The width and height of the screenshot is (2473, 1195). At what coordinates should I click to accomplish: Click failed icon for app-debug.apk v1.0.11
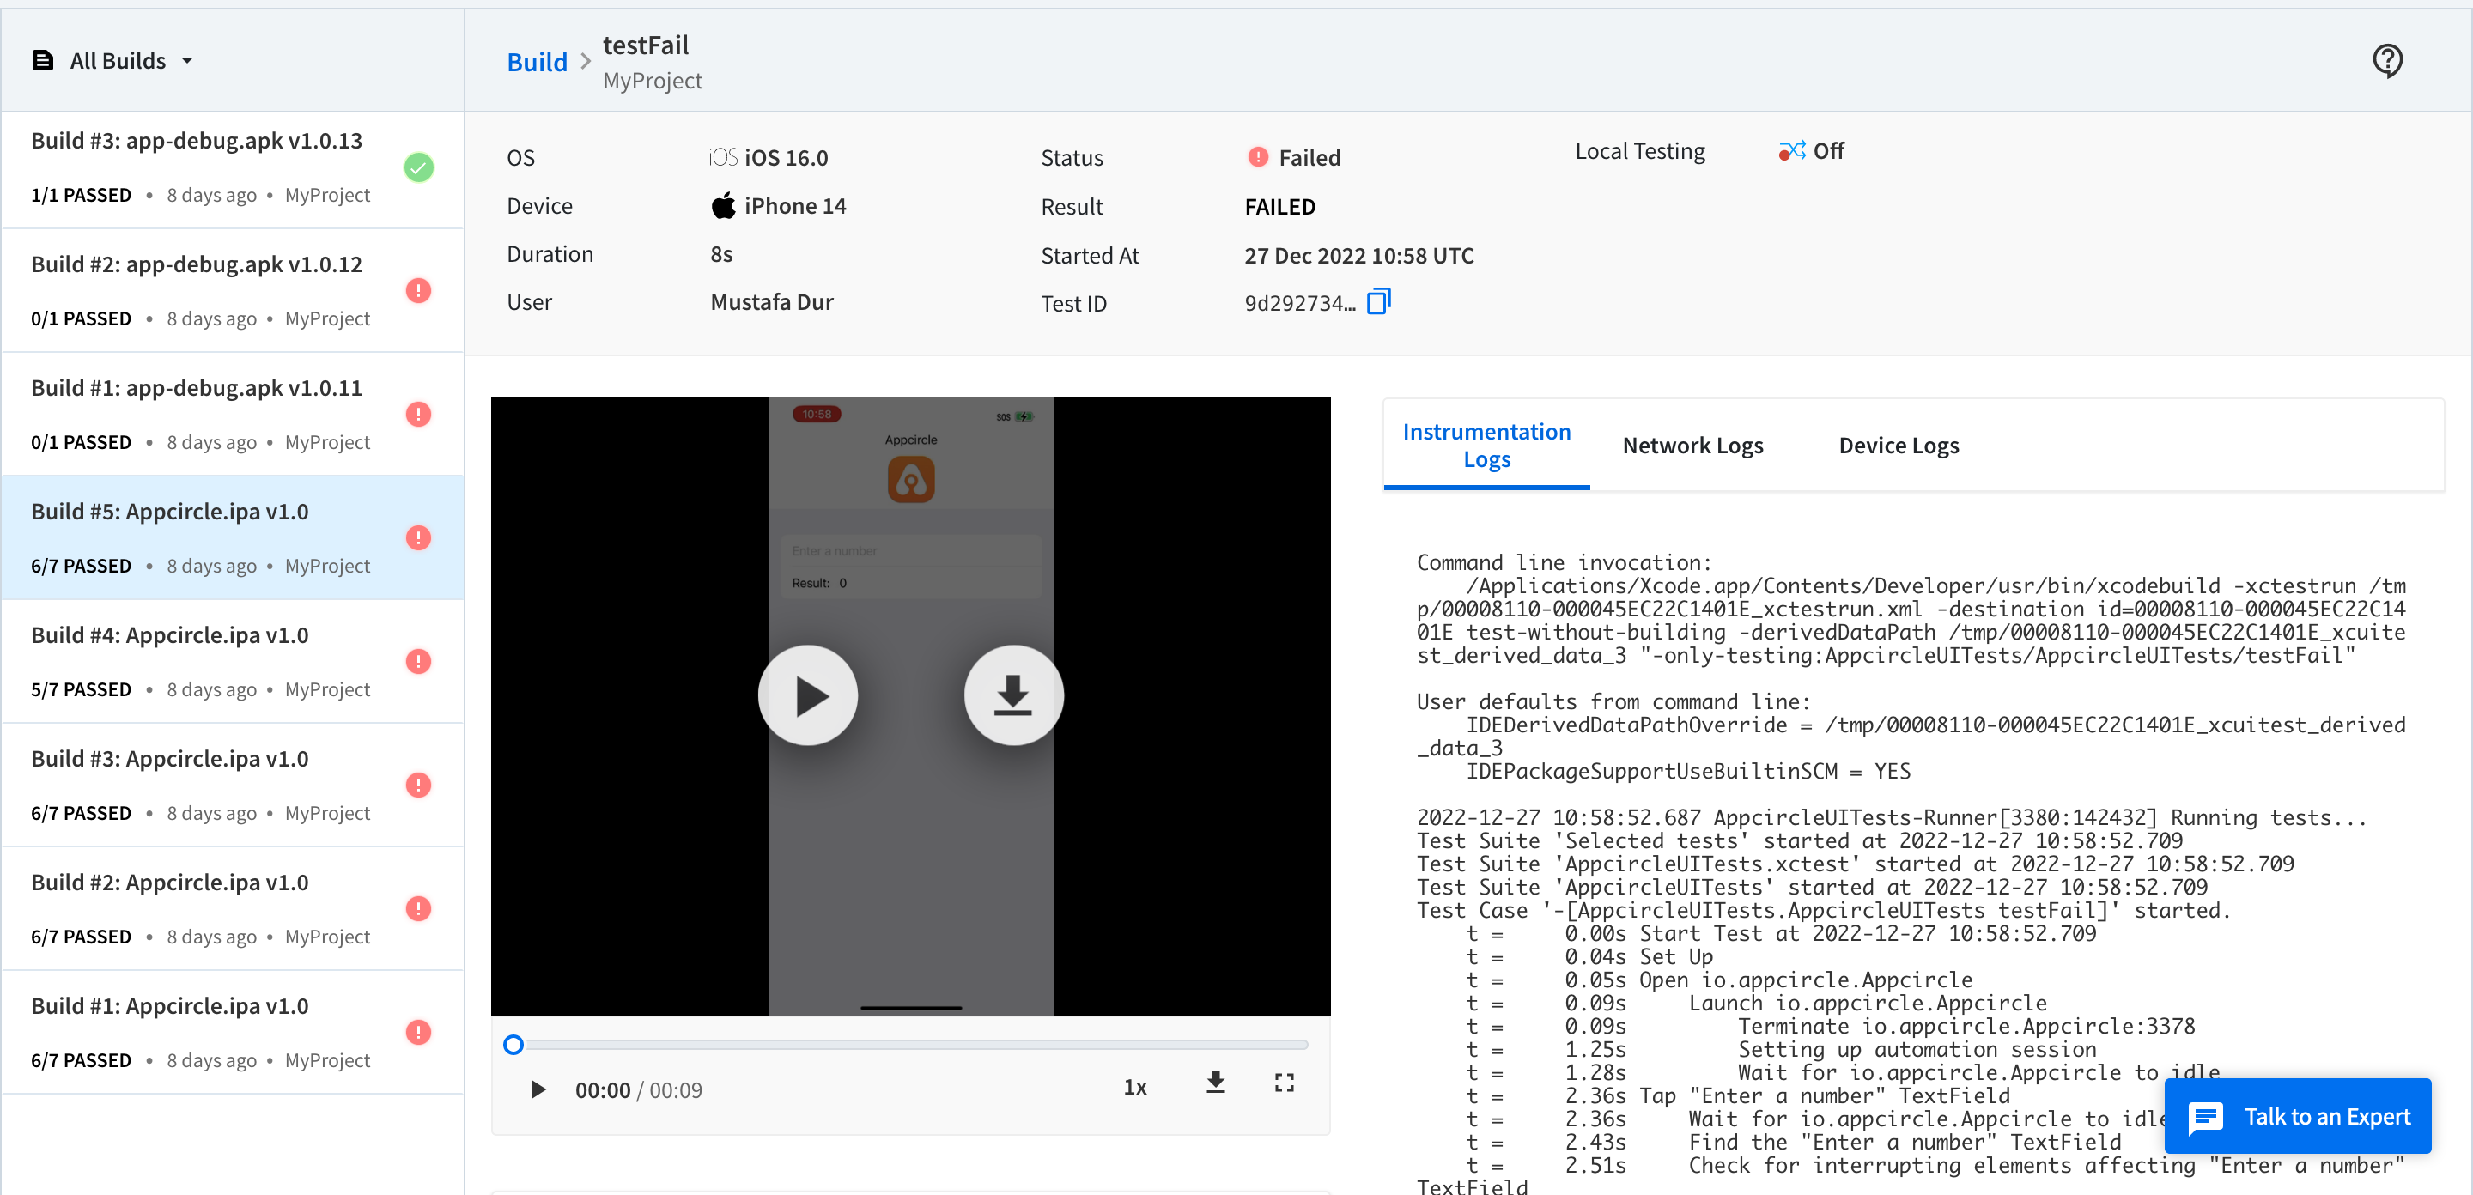(418, 415)
